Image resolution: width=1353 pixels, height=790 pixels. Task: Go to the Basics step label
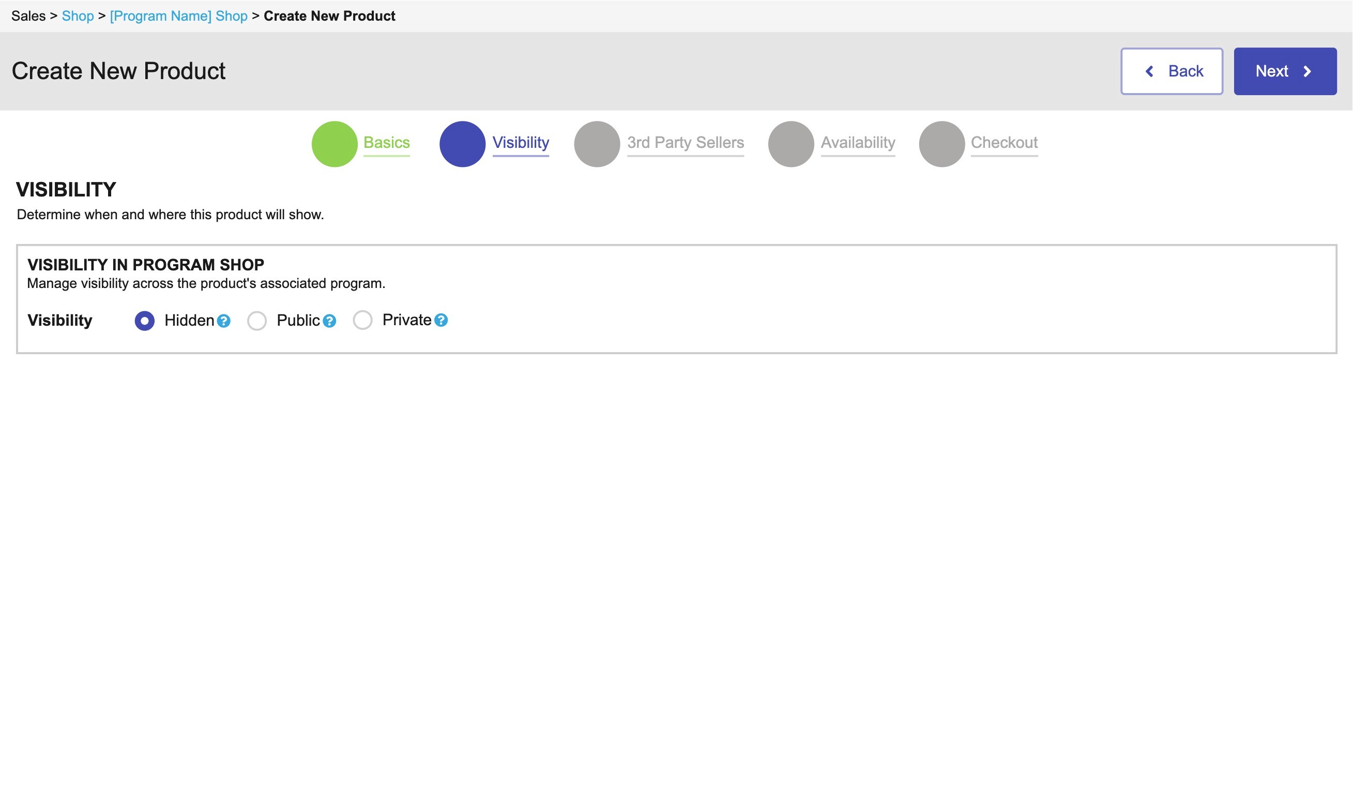387,143
